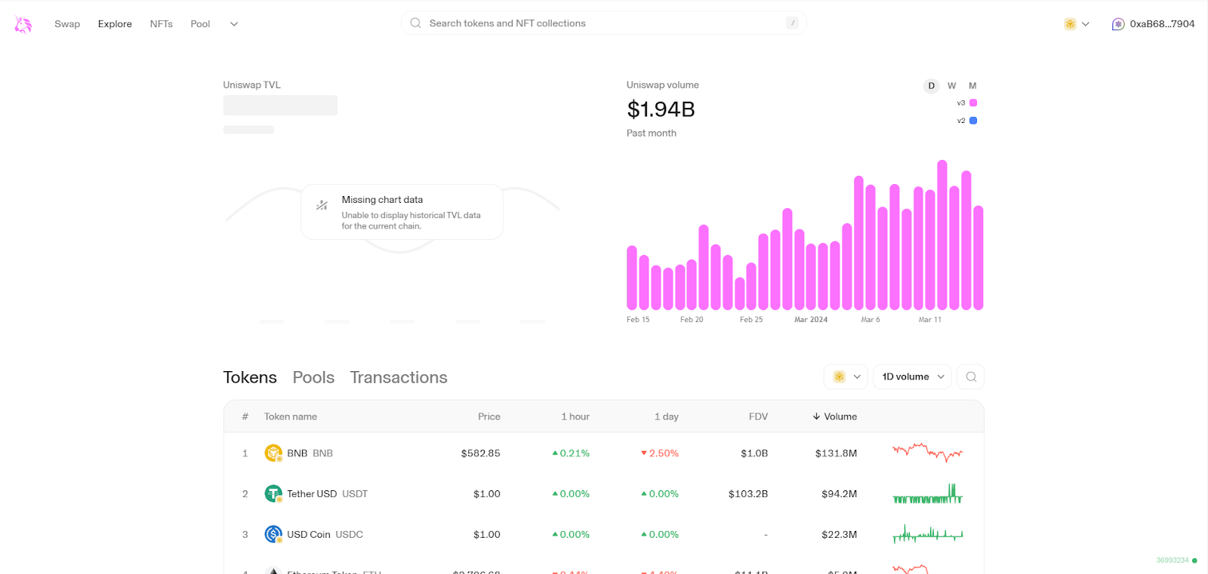Expand the more-menu chevron beside Pool
This screenshot has height=574, width=1208.
[234, 24]
